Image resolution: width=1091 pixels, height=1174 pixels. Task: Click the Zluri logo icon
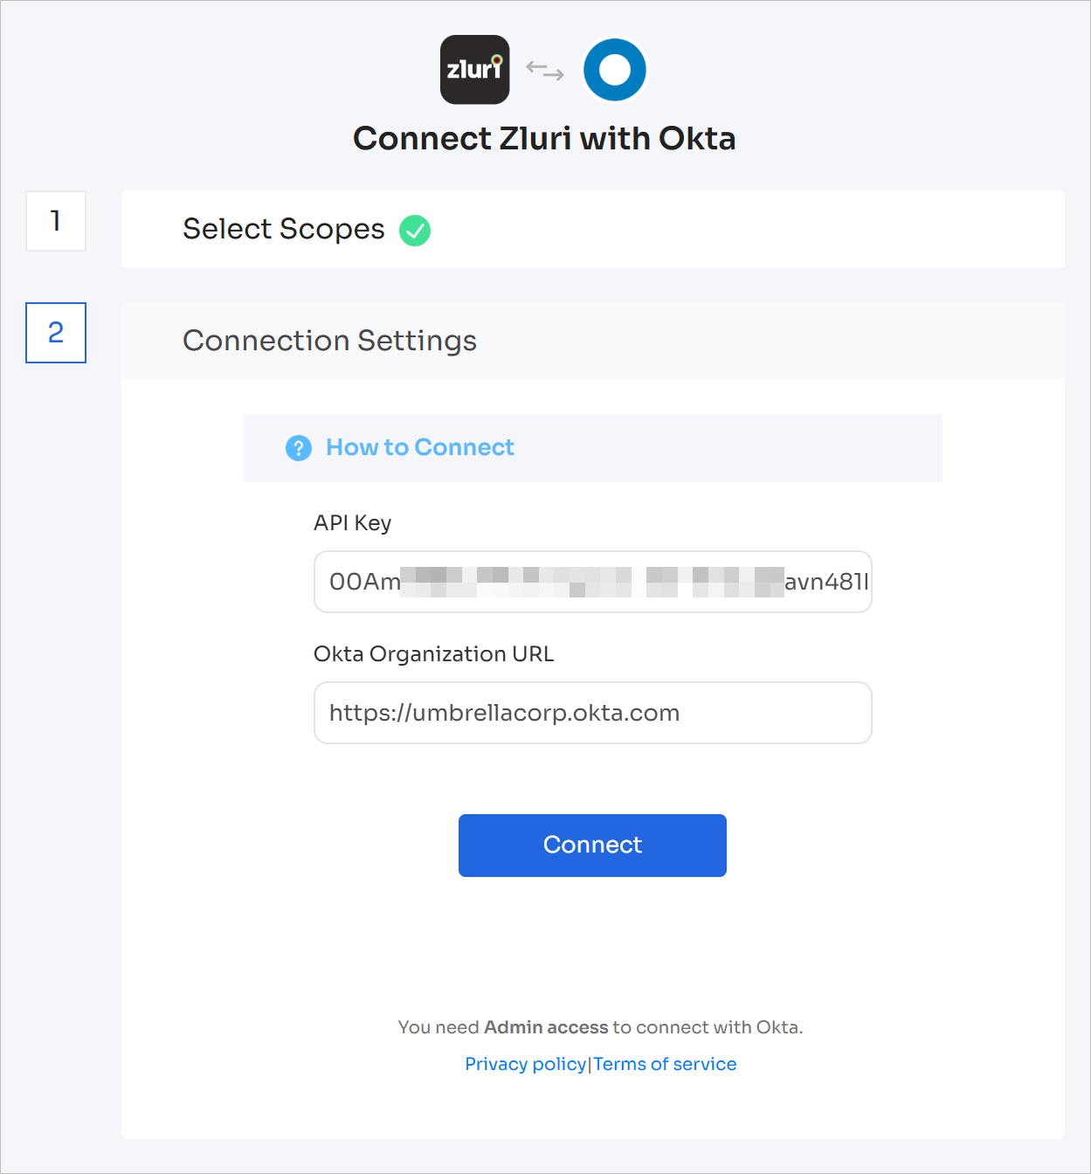pyautogui.click(x=474, y=70)
